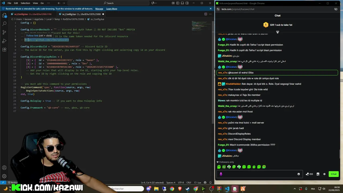
Task: Open the Explorer view in VS Code
Action: tap(4, 15)
